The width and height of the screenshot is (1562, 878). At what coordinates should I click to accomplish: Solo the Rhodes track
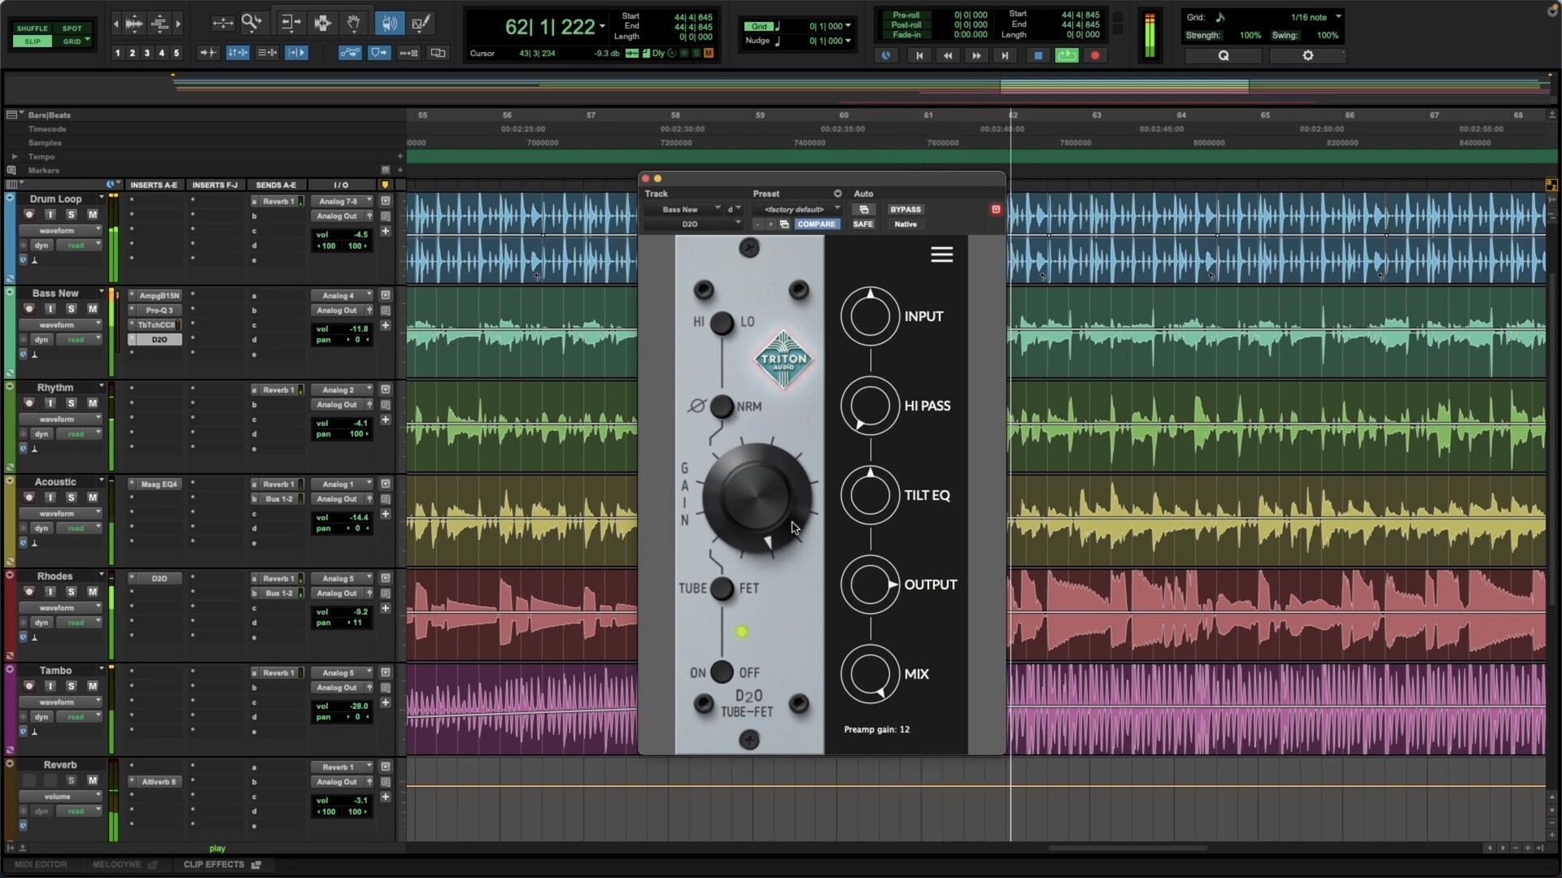pos(72,592)
